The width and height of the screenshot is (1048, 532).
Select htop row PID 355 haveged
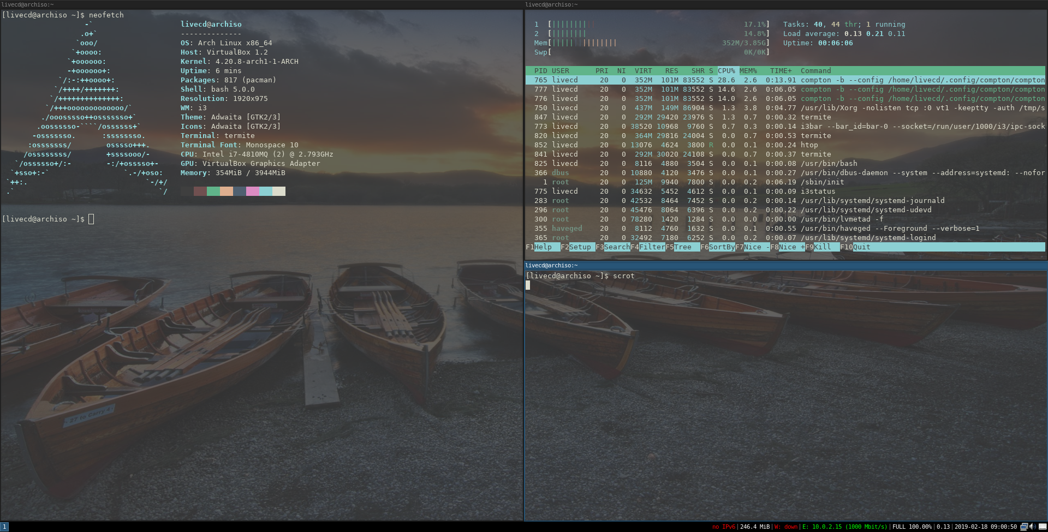(785, 229)
